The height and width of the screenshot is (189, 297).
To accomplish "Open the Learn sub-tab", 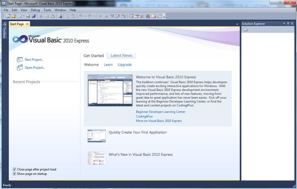I will pos(108,65).
